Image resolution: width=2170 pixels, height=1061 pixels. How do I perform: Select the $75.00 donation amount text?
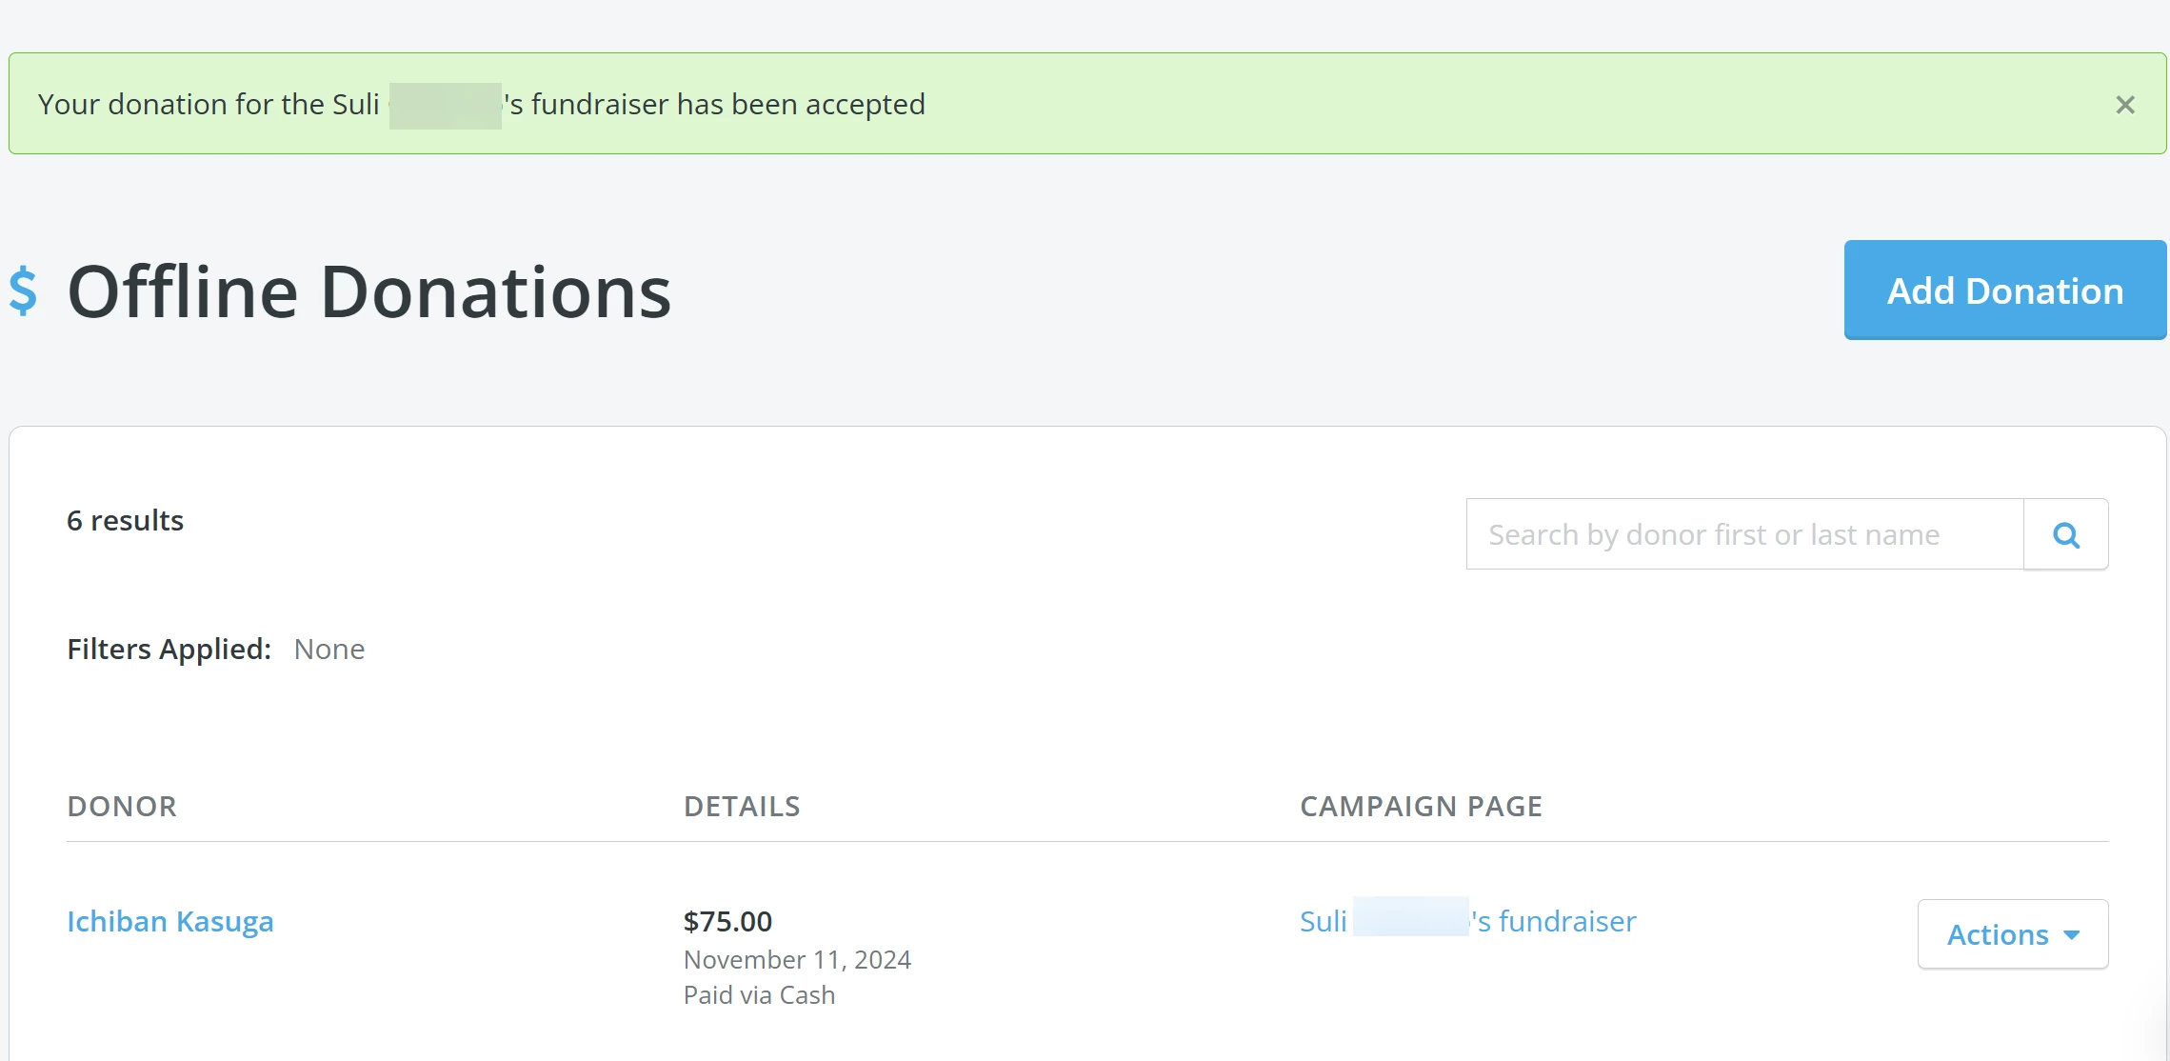tap(728, 920)
